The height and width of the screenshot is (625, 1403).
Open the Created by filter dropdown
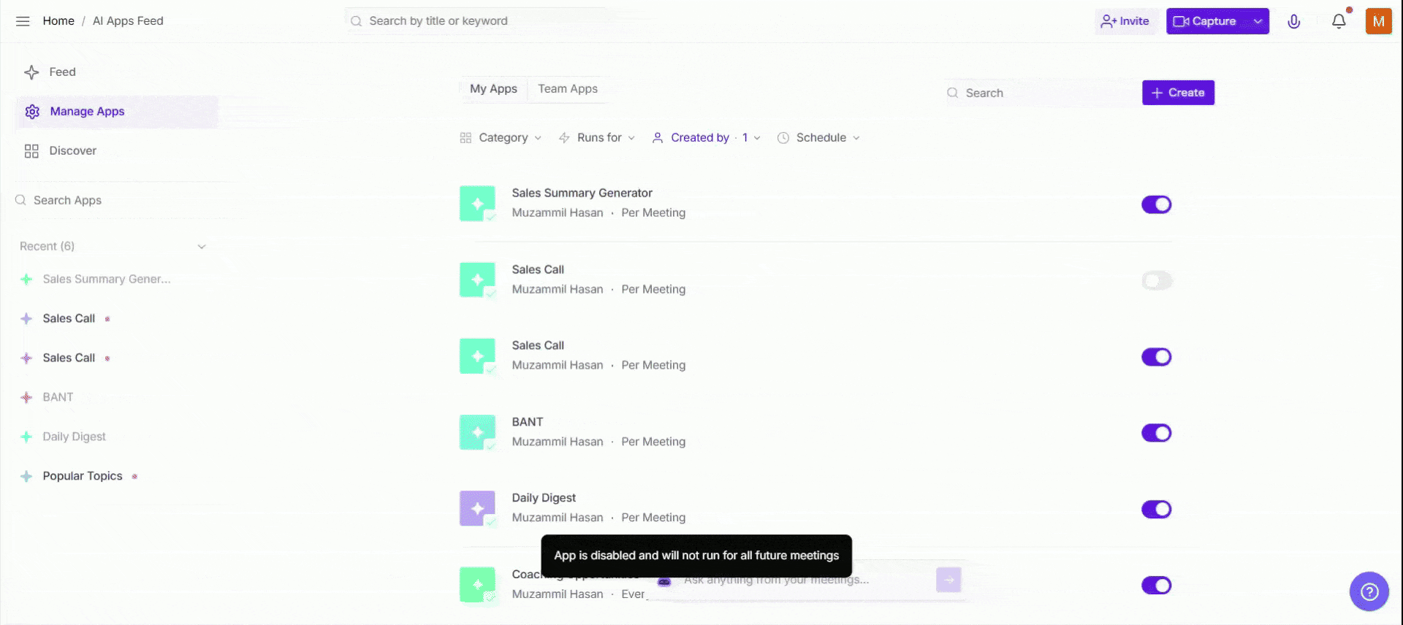pyautogui.click(x=706, y=138)
